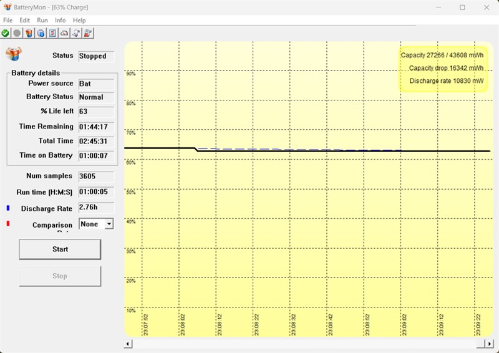Click the checklist toolbar icon
Screen dimensions: 499x353
(x=52, y=33)
